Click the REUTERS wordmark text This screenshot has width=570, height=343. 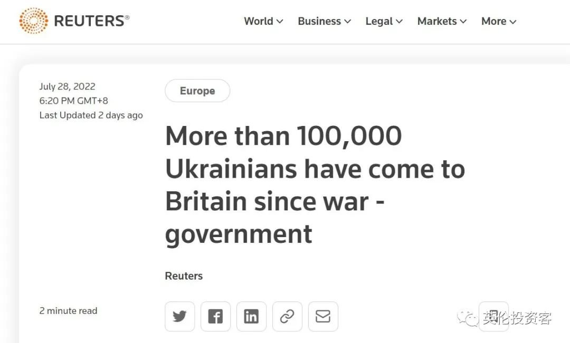[x=91, y=21]
